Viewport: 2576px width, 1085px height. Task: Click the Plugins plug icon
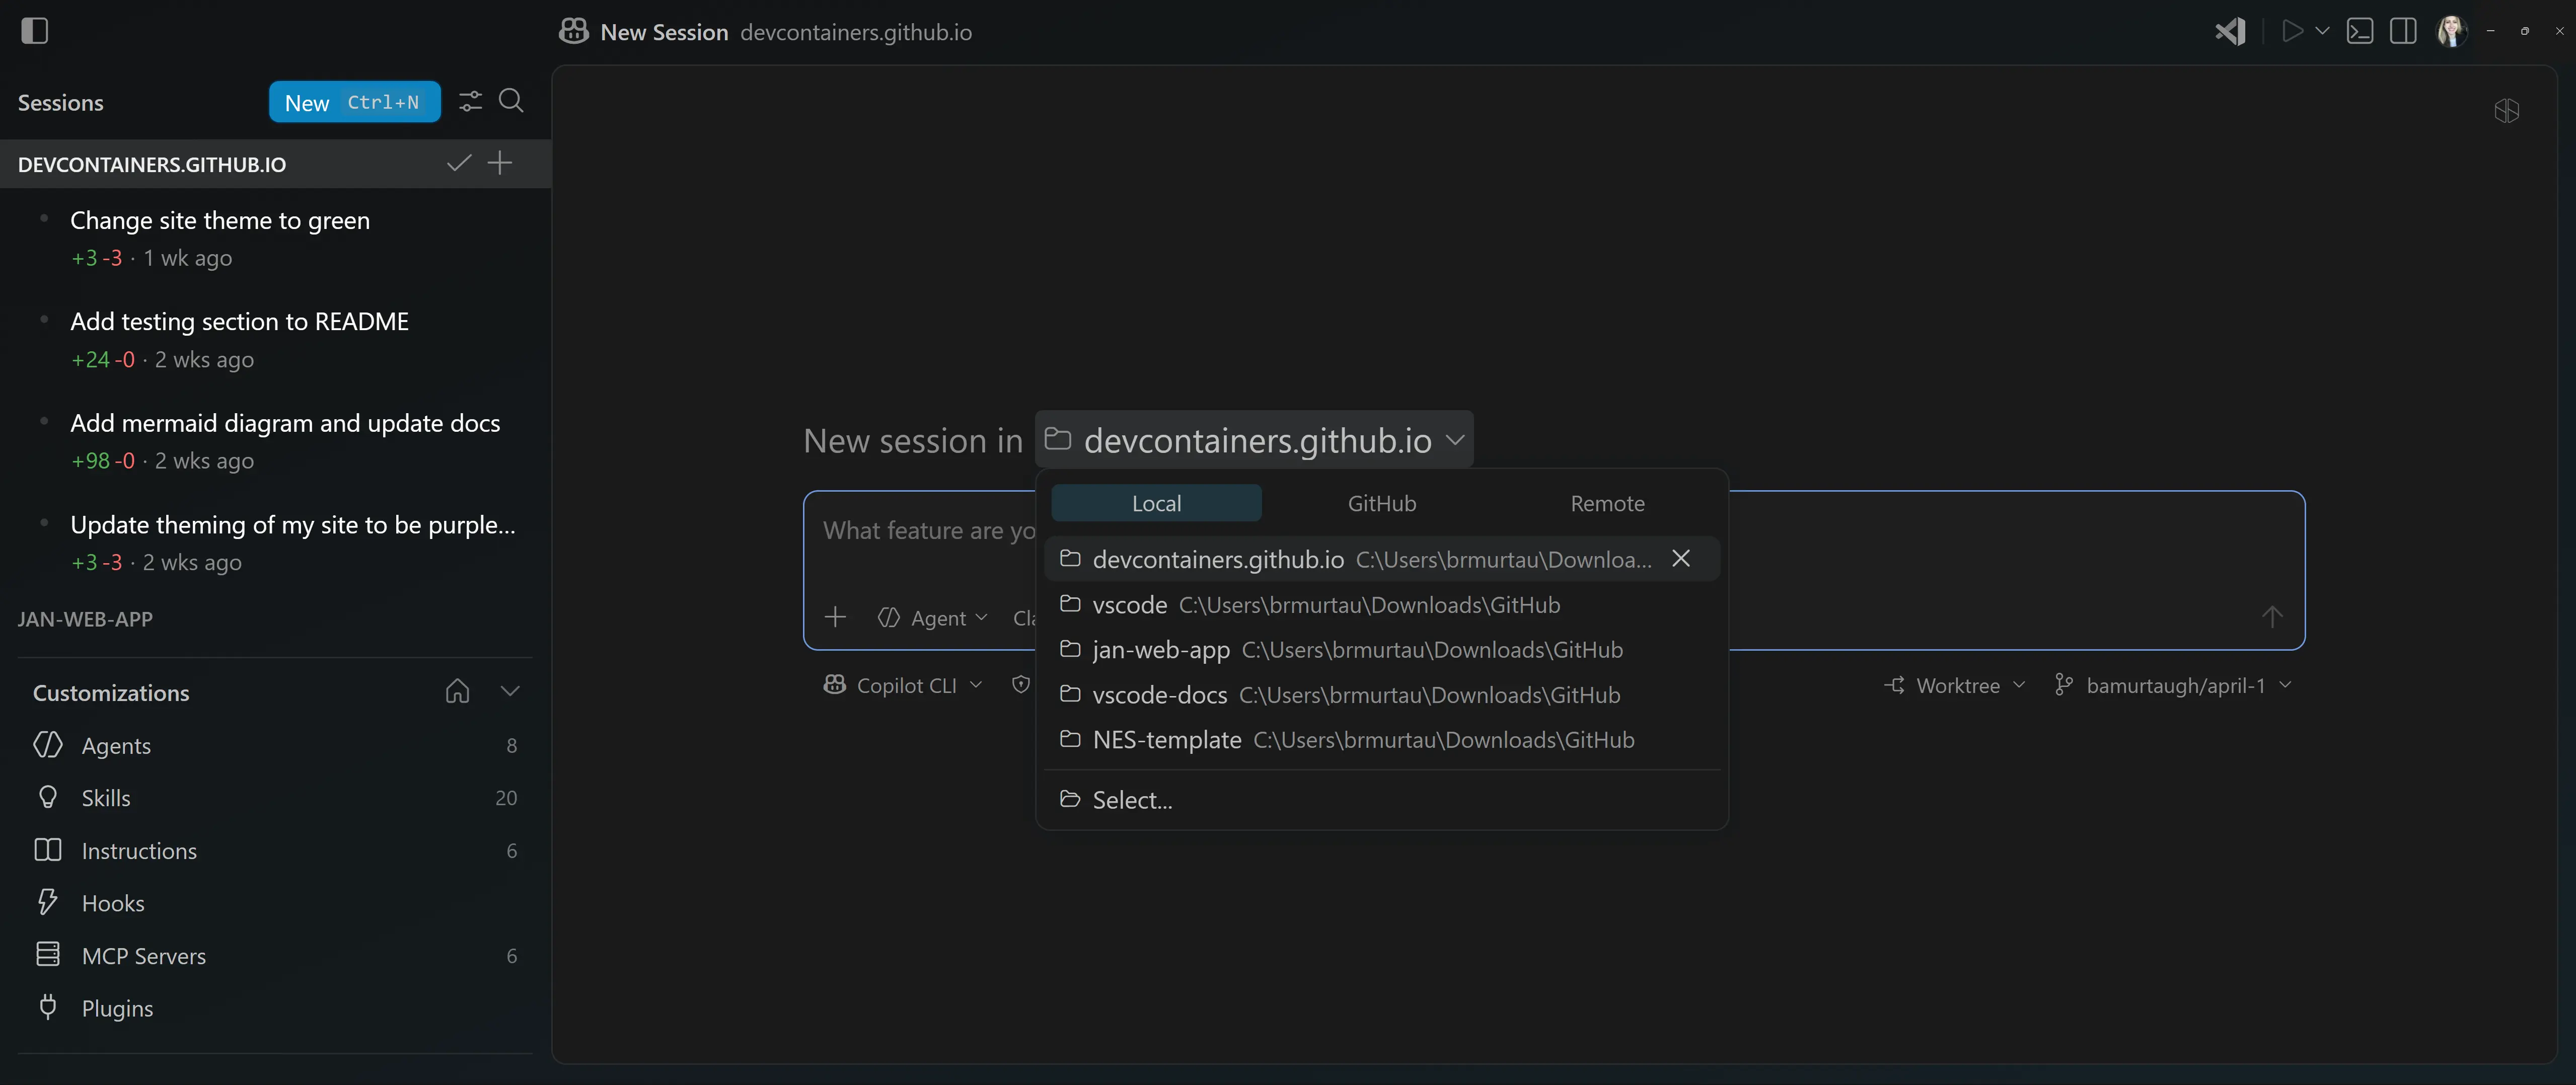(x=48, y=1006)
